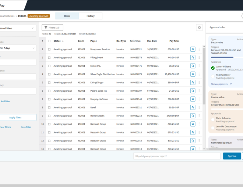Screen dimensions: 243x187
Task: View details of Viking Direct invoice
Action: coord(193,58)
